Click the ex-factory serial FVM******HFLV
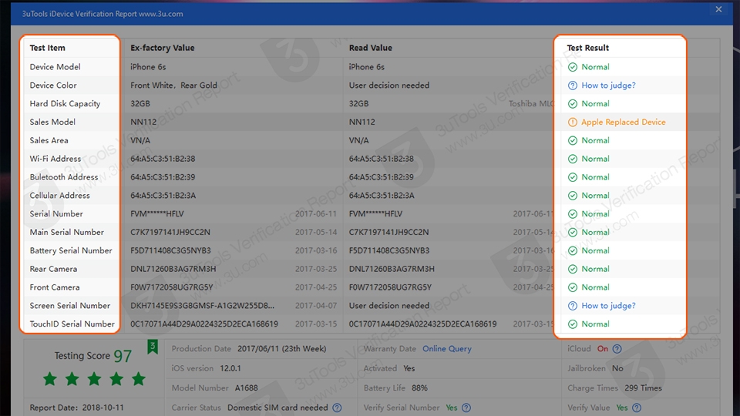This screenshot has height=416, width=740. (x=157, y=214)
